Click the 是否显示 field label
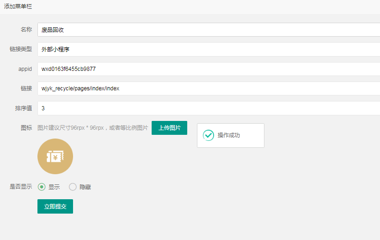 point(21,187)
